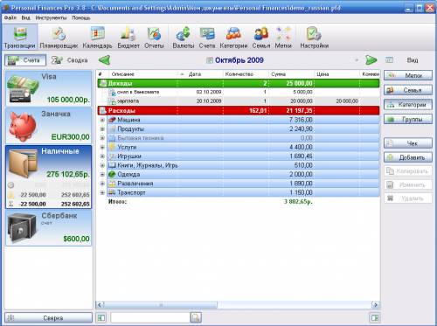Screen dimensions: 437x326
Task: Expand the Транспорт expense category
Action: tap(102, 192)
